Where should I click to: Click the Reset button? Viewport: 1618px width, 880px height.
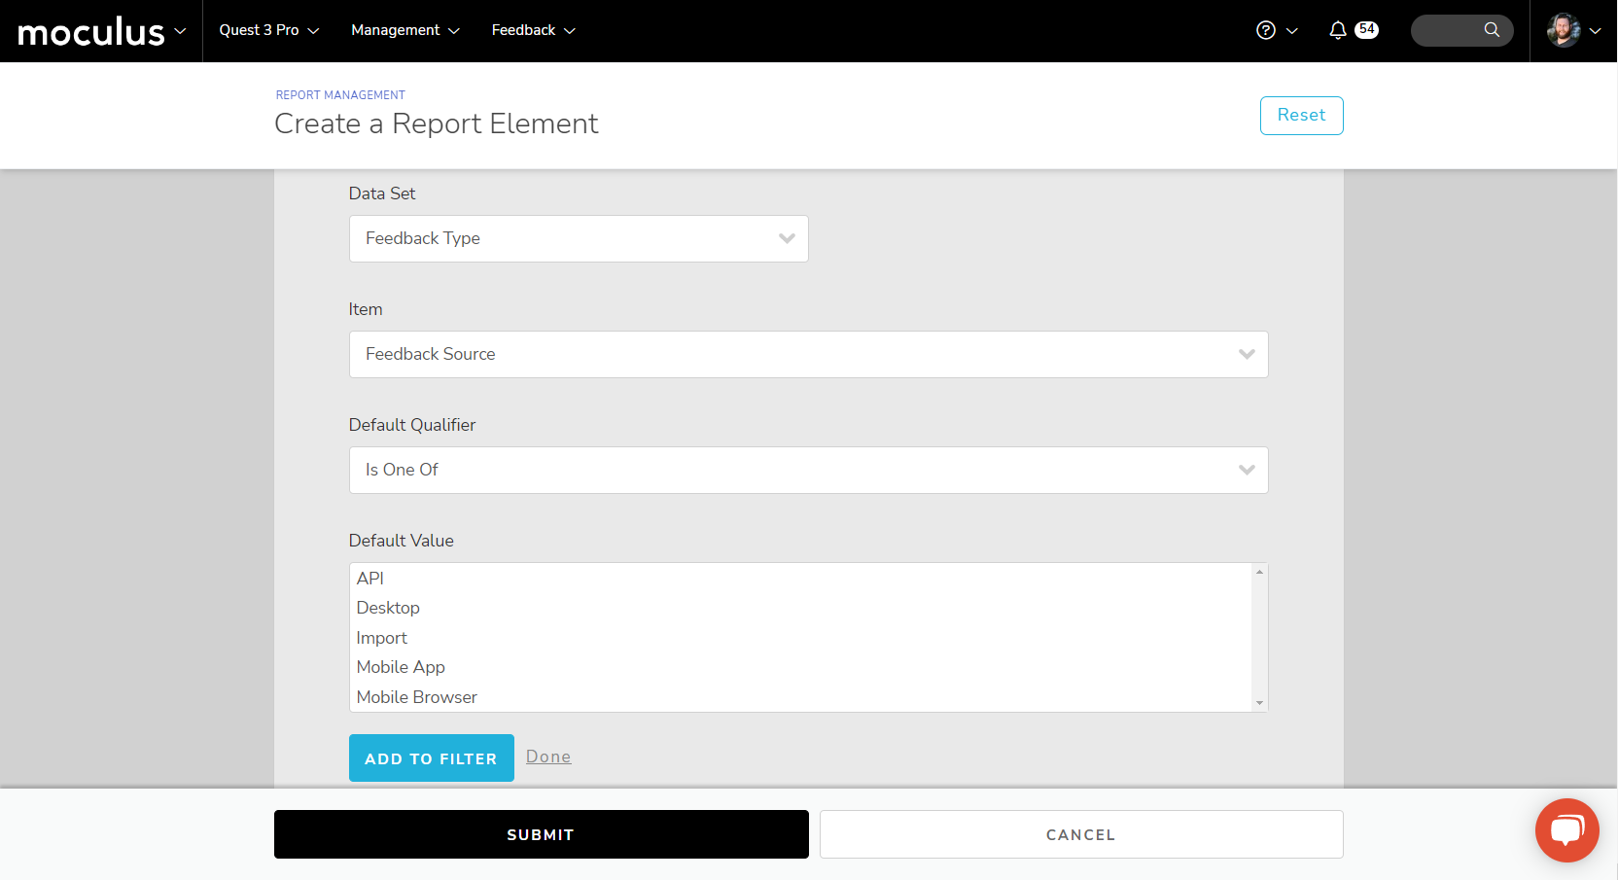pos(1301,116)
